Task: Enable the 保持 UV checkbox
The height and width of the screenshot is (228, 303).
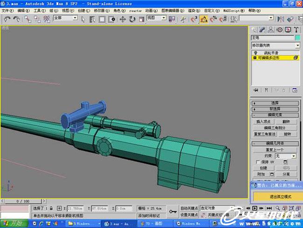Action: 258,162
